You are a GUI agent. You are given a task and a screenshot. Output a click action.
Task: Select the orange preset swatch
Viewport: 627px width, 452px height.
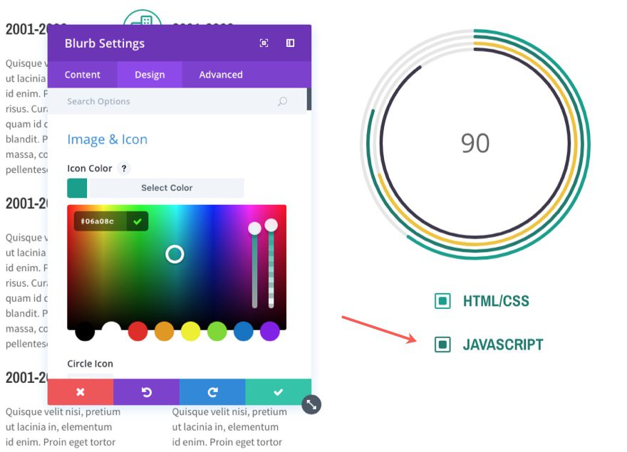[x=165, y=331]
